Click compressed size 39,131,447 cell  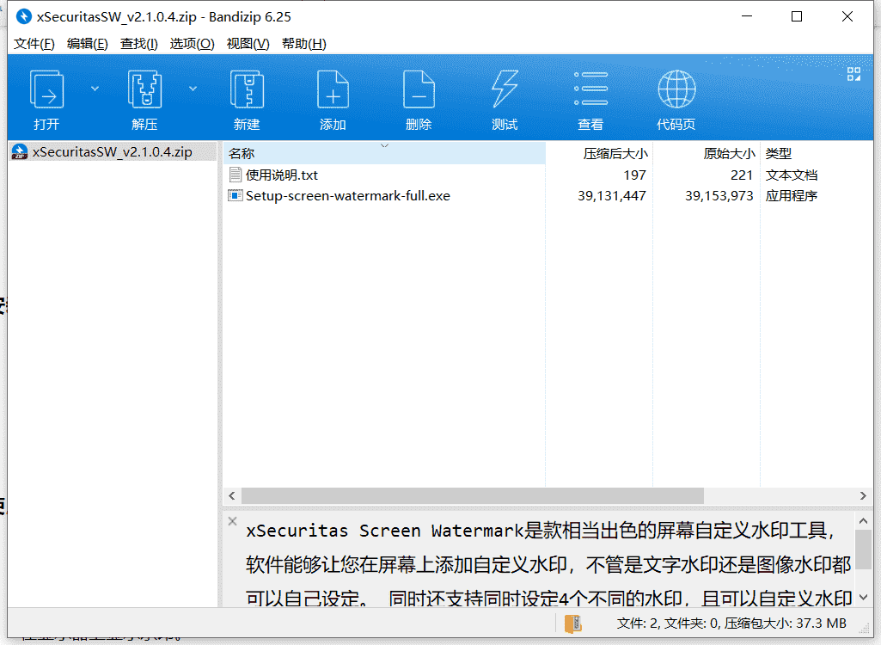coord(612,196)
